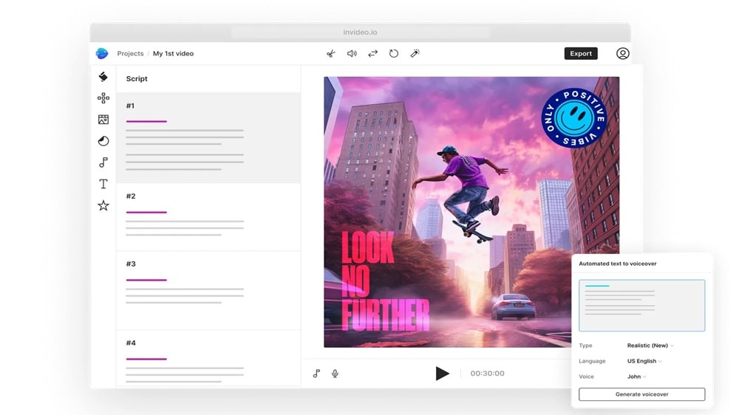Select the magic wand tool

[415, 54]
